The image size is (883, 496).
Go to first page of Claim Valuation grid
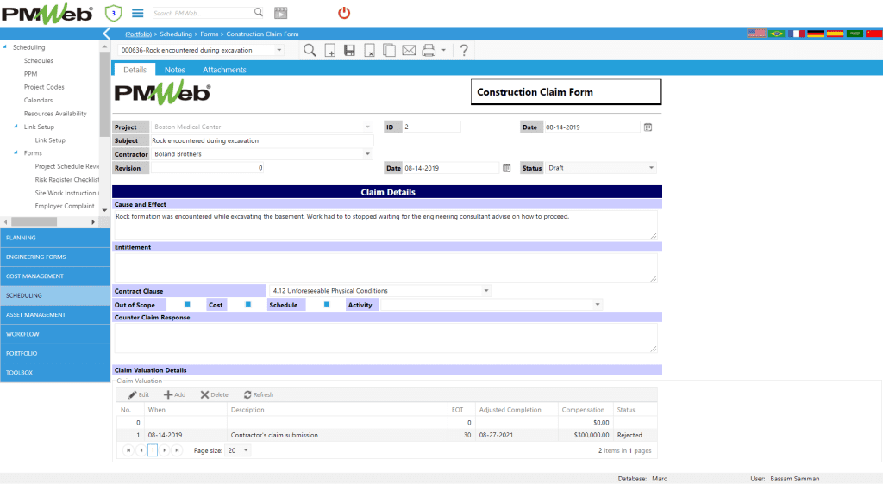[x=128, y=449]
